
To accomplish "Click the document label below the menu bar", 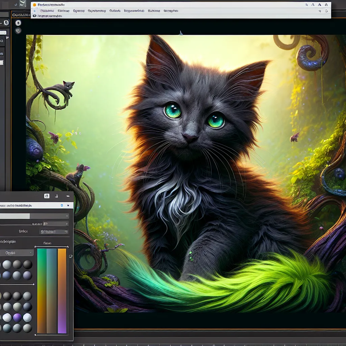I will pos(50,16).
